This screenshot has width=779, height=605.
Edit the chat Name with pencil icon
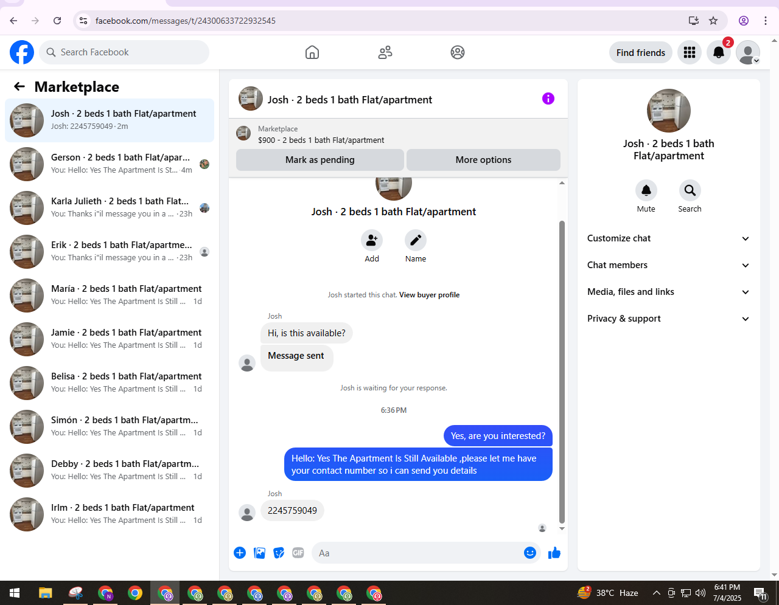click(x=416, y=240)
